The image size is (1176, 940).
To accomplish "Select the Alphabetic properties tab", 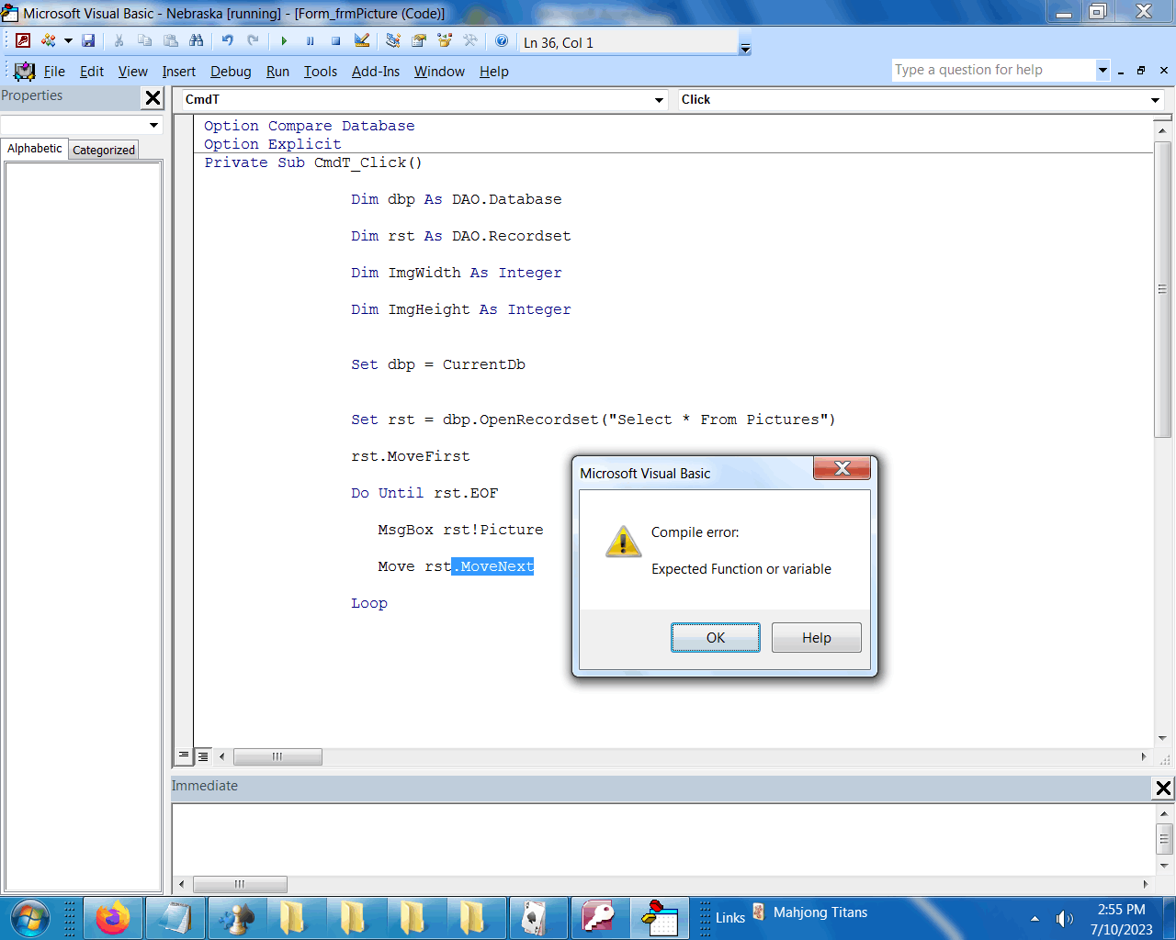I will 35,149.
